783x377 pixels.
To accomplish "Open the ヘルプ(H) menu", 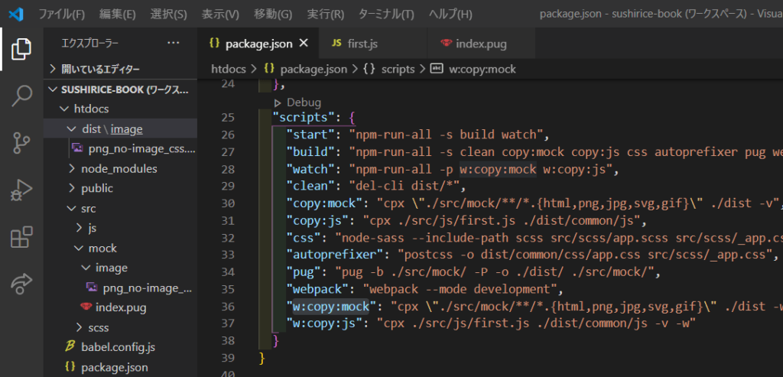I will point(450,14).
